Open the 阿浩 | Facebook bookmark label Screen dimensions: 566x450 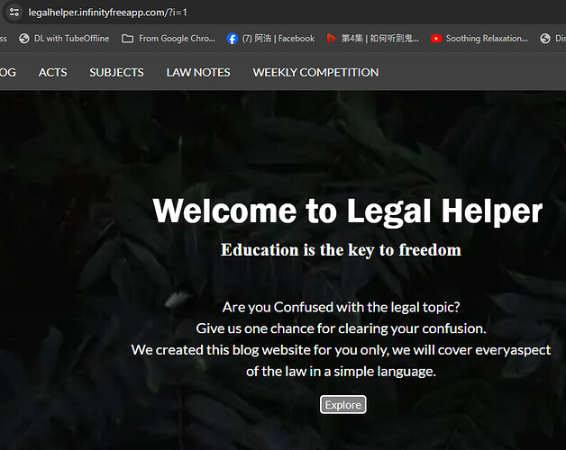coord(278,38)
